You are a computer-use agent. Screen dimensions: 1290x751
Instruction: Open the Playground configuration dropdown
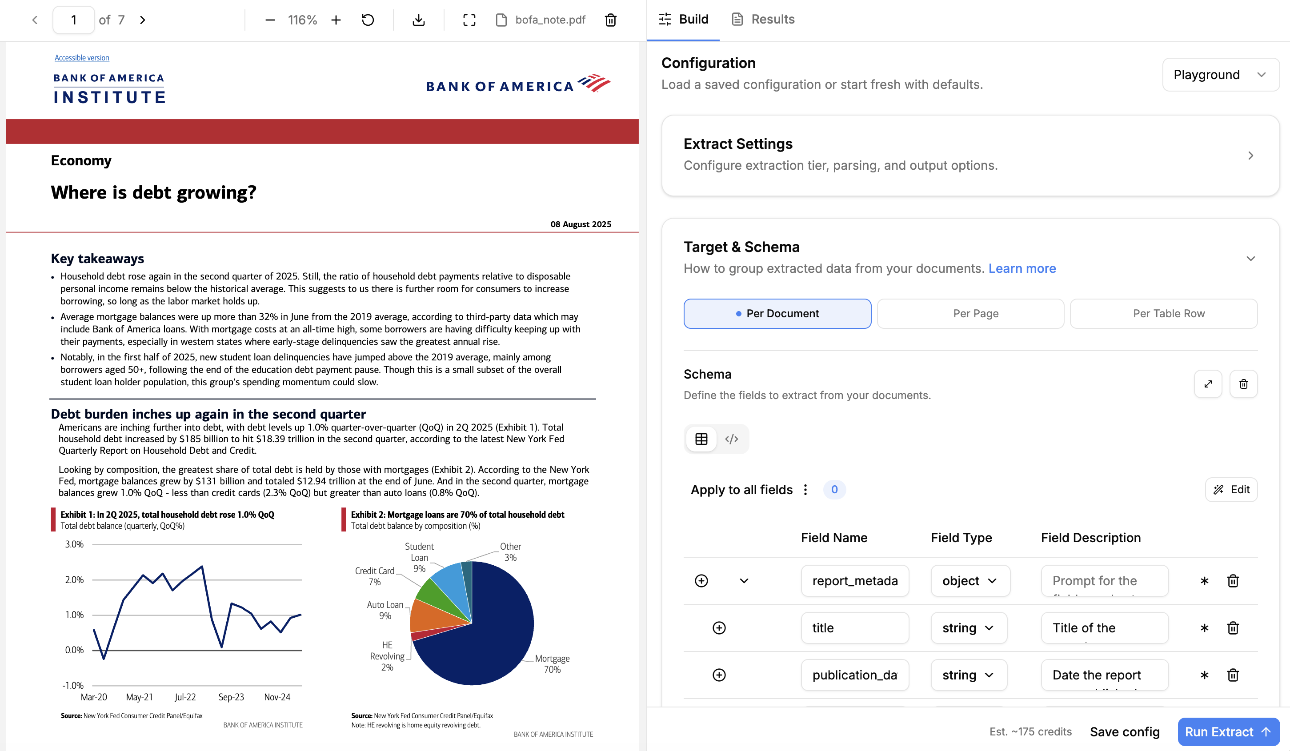coord(1220,74)
